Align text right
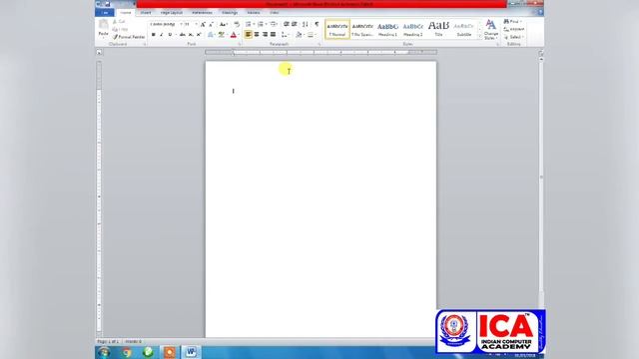 pyautogui.click(x=265, y=35)
